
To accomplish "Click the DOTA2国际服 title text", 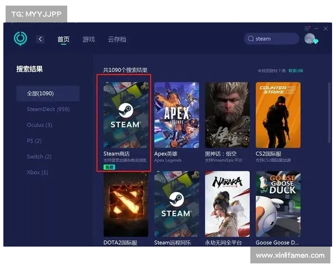I will [x=120, y=243].
